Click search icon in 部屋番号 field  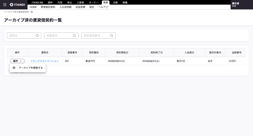pyautogui.click(x=74, y=36)
